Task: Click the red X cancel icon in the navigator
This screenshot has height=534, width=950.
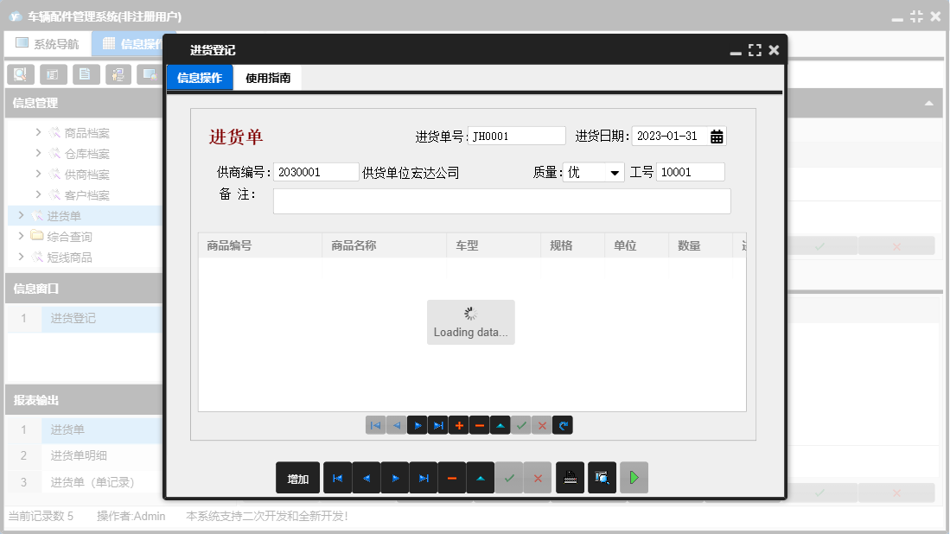Action: click(x=541, y=425)
